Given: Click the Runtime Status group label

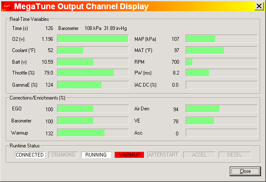Looking at the screenshot, I should 25,146.
